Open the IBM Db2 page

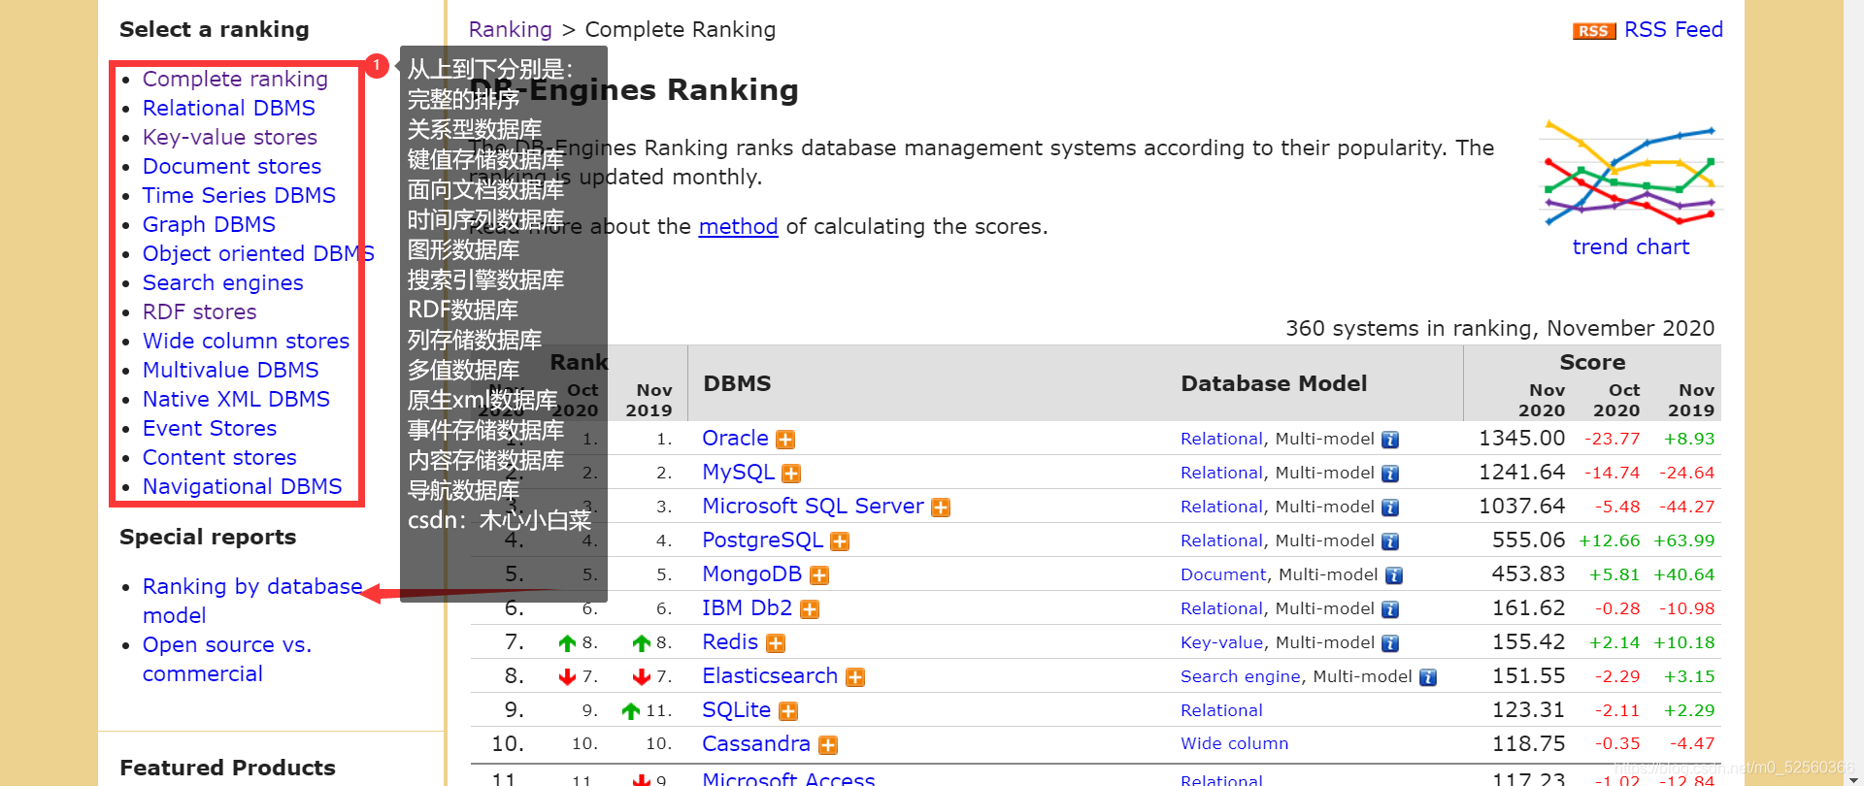point(748,608)
